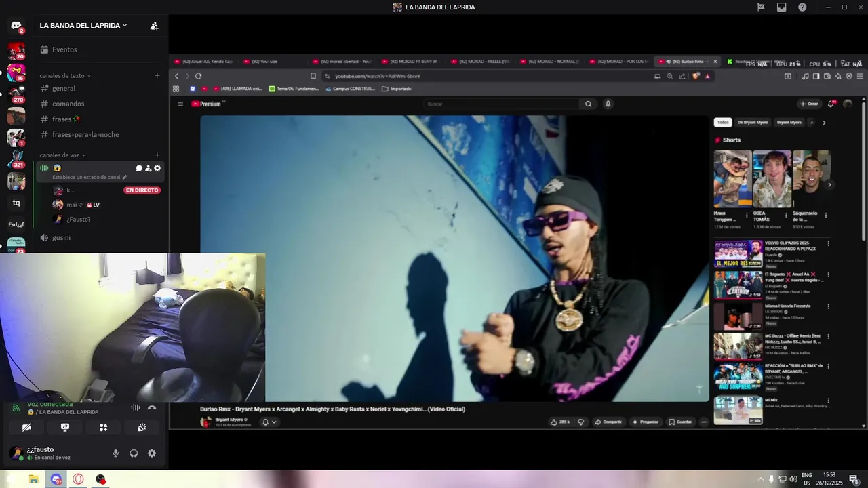Start YouTube voice search microphone
Viewport: 868px width, 488px height.
(608, 104)
